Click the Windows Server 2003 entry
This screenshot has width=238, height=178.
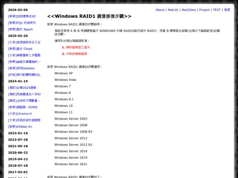point(71,119)
